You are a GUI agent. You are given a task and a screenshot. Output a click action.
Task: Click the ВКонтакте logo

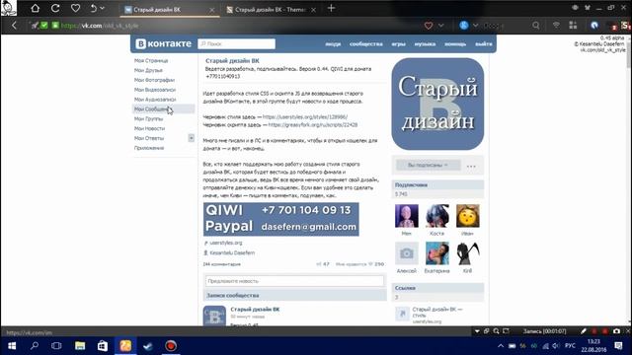[163, 43]
